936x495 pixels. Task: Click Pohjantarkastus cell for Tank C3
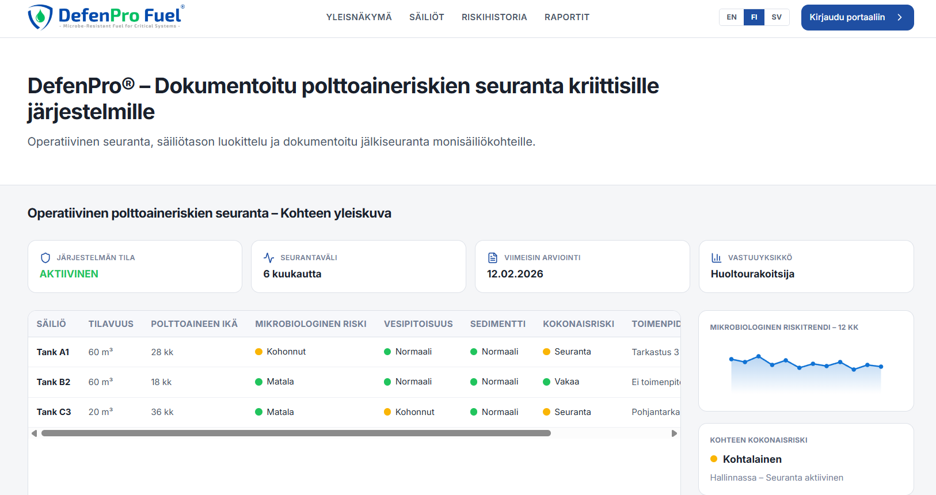[x=656, y=412]
